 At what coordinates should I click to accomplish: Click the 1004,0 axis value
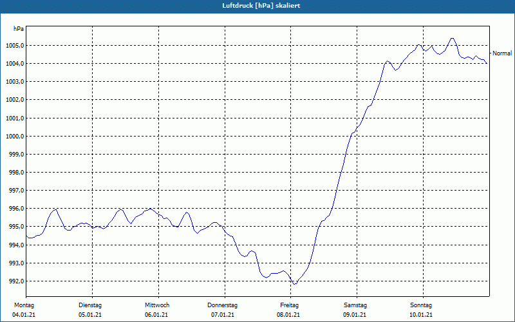15,63
